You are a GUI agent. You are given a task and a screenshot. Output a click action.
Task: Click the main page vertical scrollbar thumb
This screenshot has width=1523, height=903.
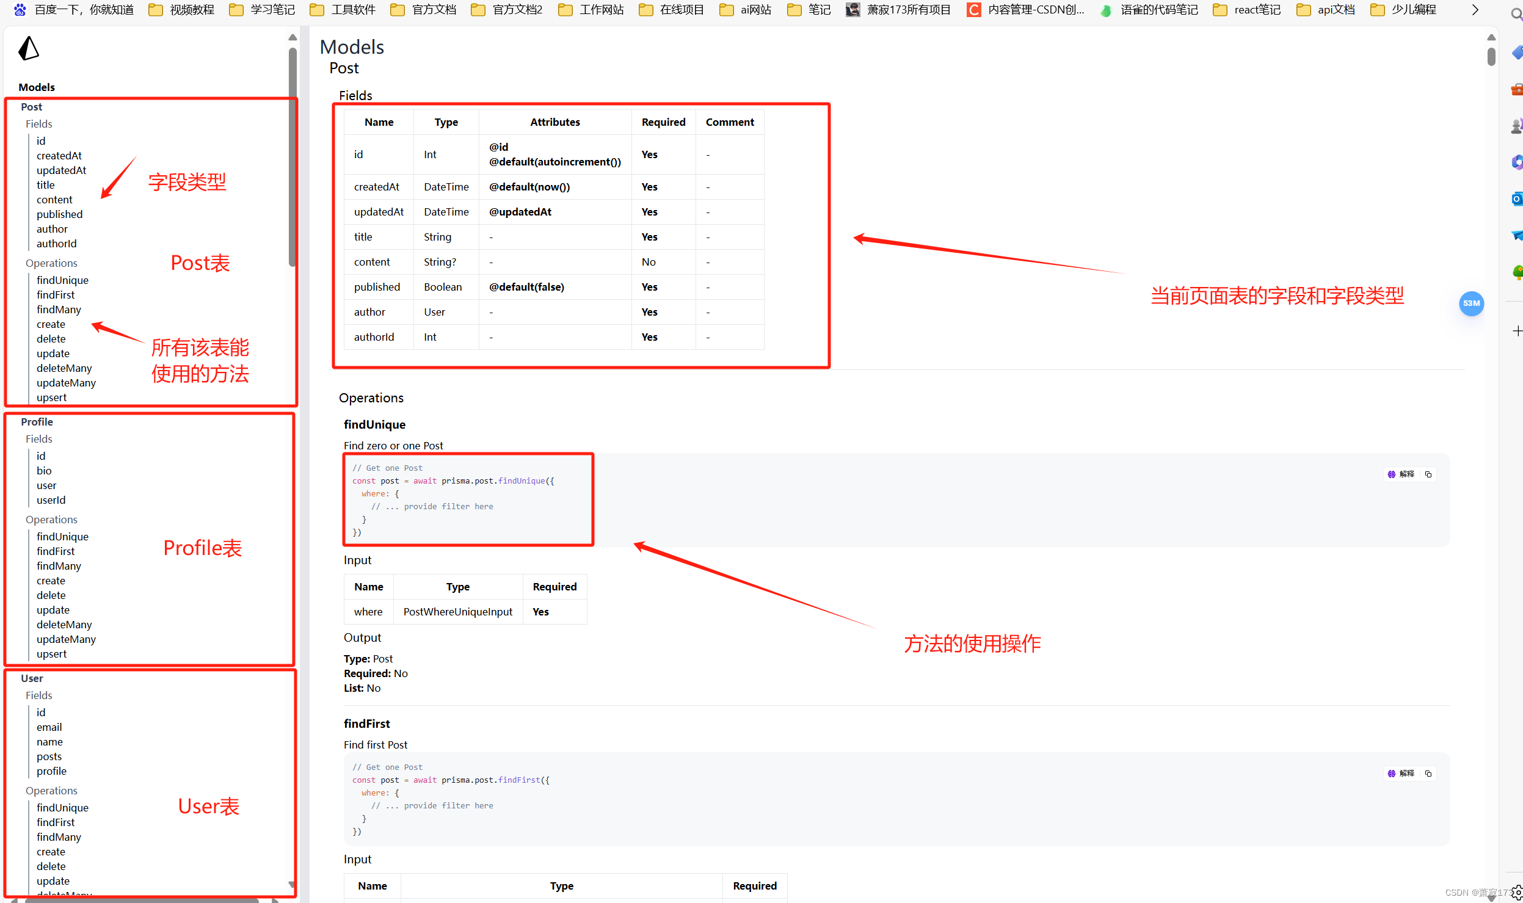click(1491, 57)
